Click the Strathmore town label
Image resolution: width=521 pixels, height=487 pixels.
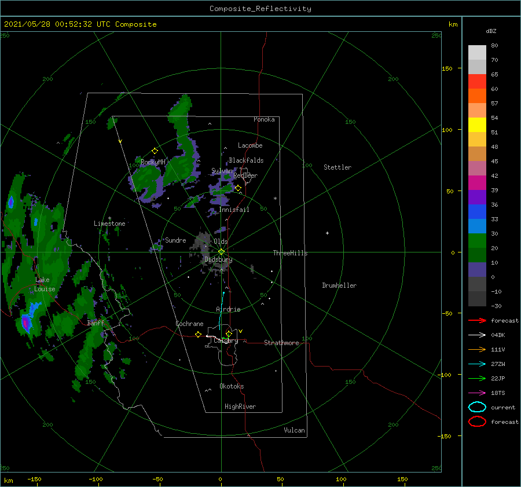281,343
